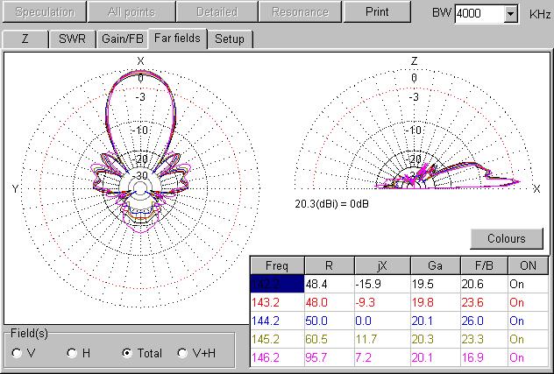Open the BW bandwidth dropdown arrow
The image size is (554, 374).
(511, 14)
